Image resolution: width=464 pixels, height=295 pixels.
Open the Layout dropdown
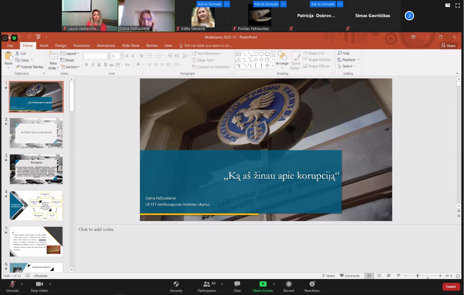coord(69,53)
